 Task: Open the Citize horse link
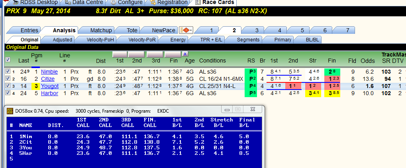tap(48, 79)
